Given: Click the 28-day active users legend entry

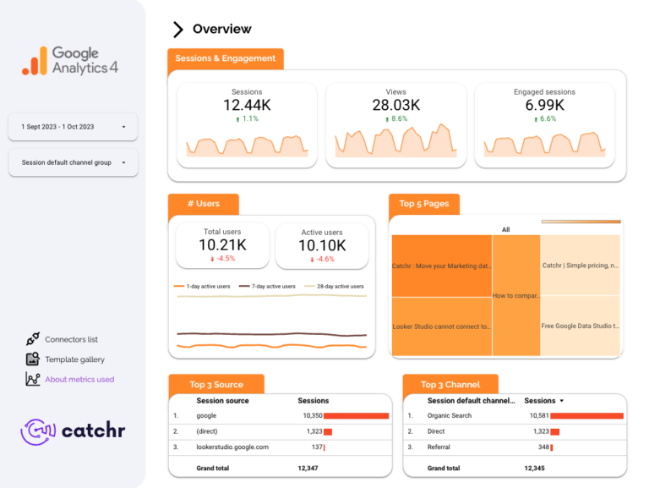Looking at the screenshot, I should [x=334, y=286].
